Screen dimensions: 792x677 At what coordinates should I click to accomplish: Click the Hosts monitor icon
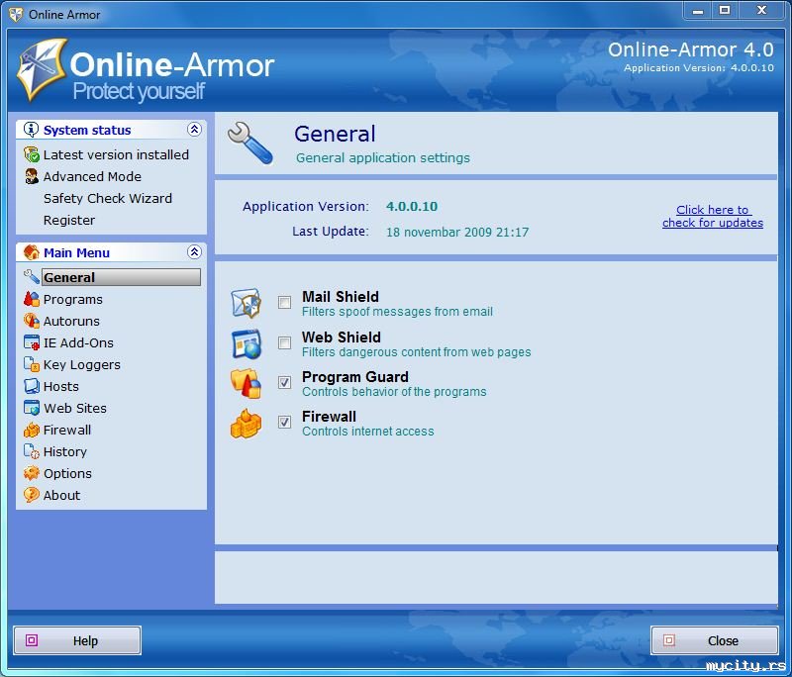click(32, 386)
